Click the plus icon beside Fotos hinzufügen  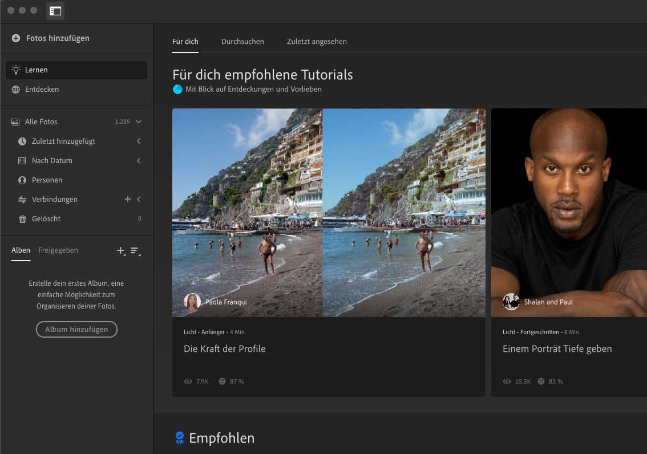[16, 39]
